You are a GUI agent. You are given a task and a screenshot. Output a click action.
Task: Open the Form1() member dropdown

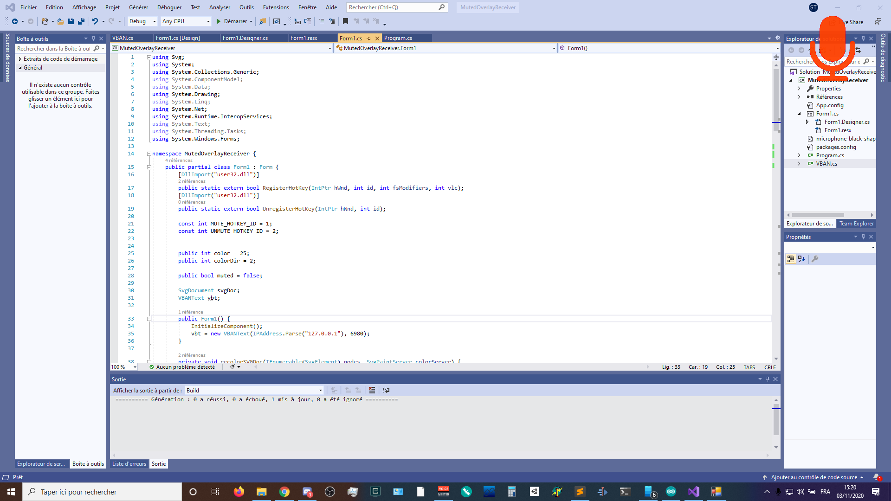pos(669,48)
